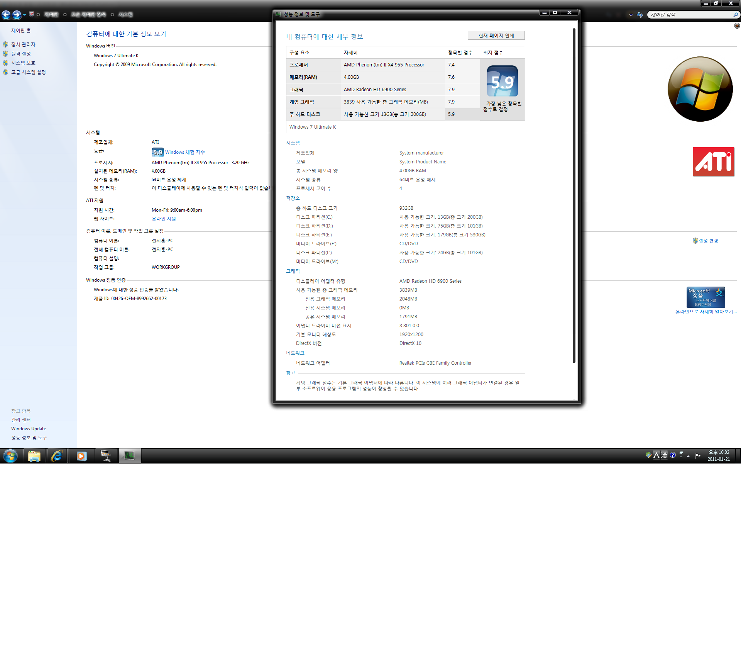741x652 pixels.
Task: Click the magnifier icon in search box
Action: pyautogui.click(x=736, y=15)
